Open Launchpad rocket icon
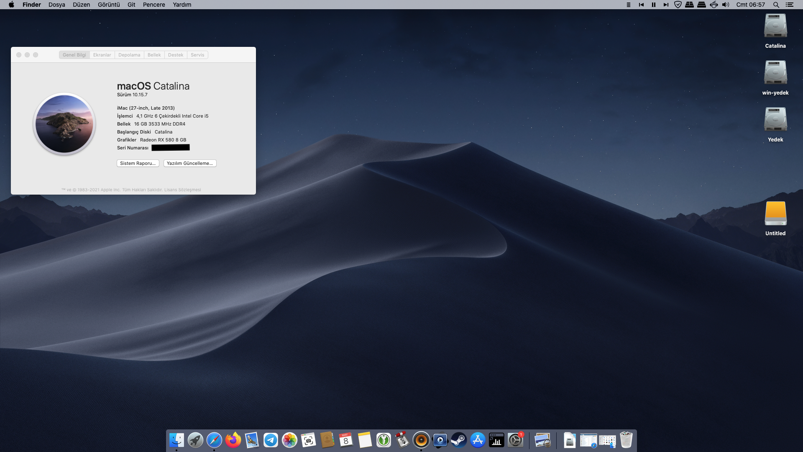 (195, 440)
